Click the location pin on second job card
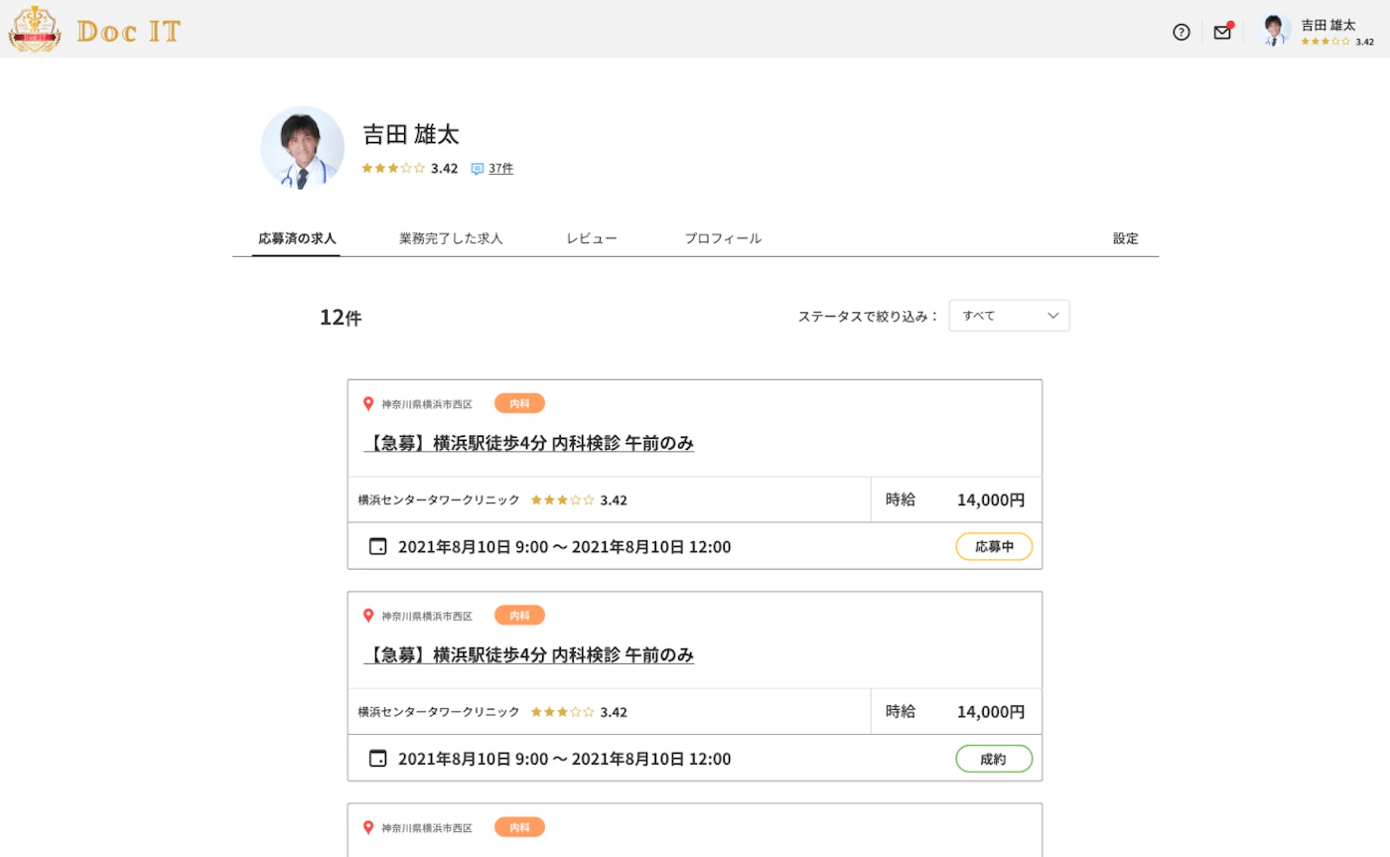This screenshot has width=1390, height=857. pos(368,616)
